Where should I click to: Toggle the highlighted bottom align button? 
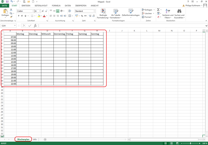tap(57, 11)
